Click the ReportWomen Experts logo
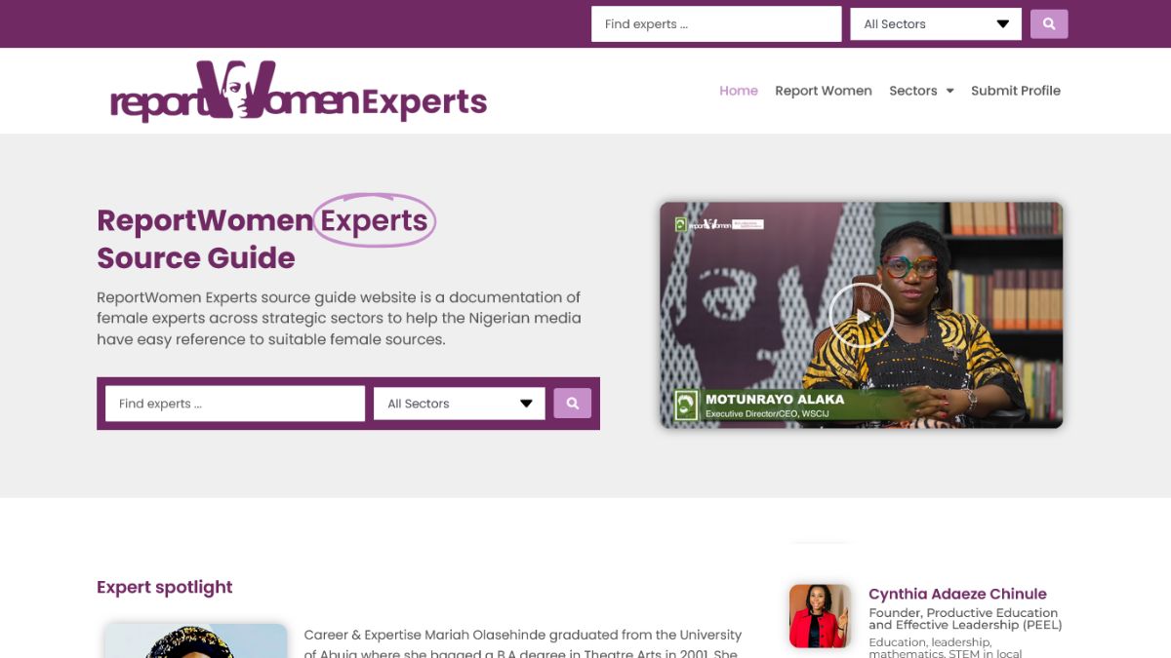Image resolution: width=1171 pixels, height=658 pixels. pyautogui.click(x=299, y=91)
